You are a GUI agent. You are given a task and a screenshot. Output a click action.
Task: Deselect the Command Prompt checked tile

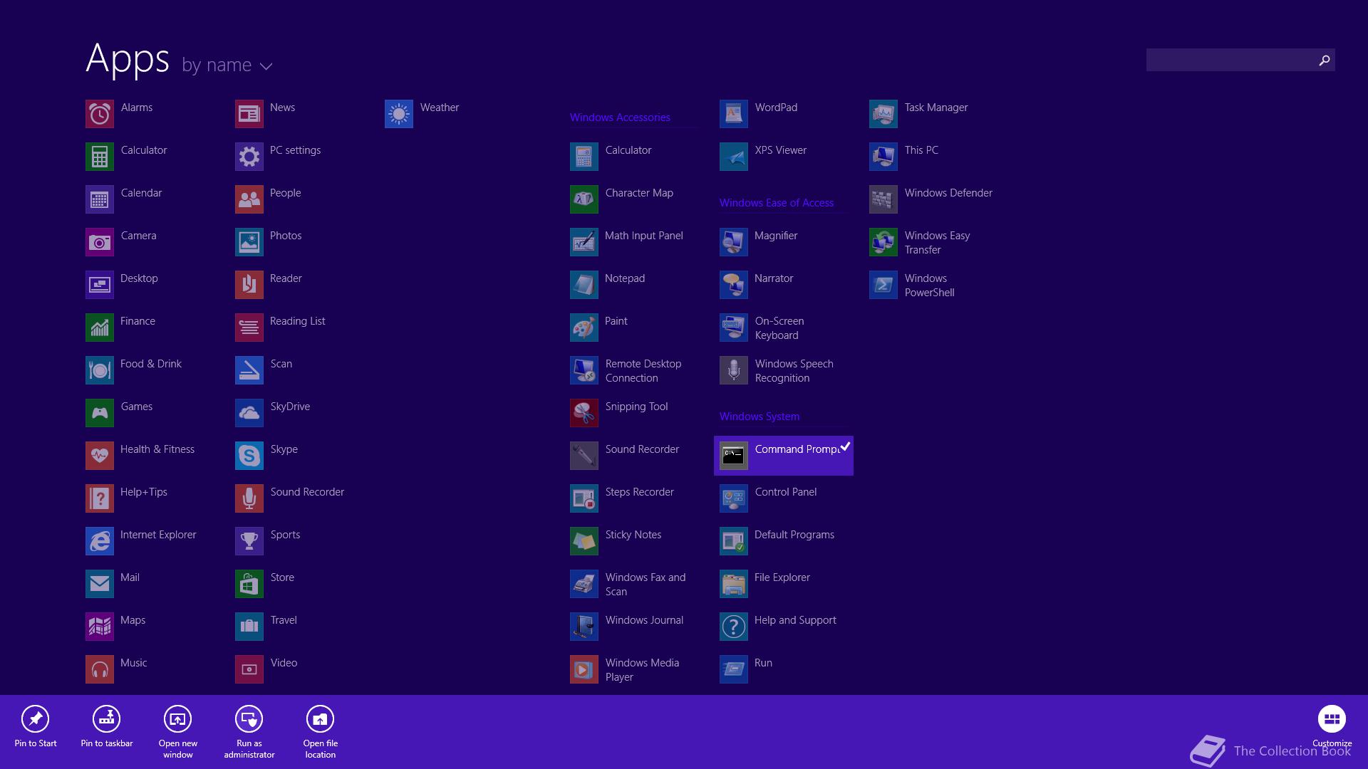(x=784, y=456)
